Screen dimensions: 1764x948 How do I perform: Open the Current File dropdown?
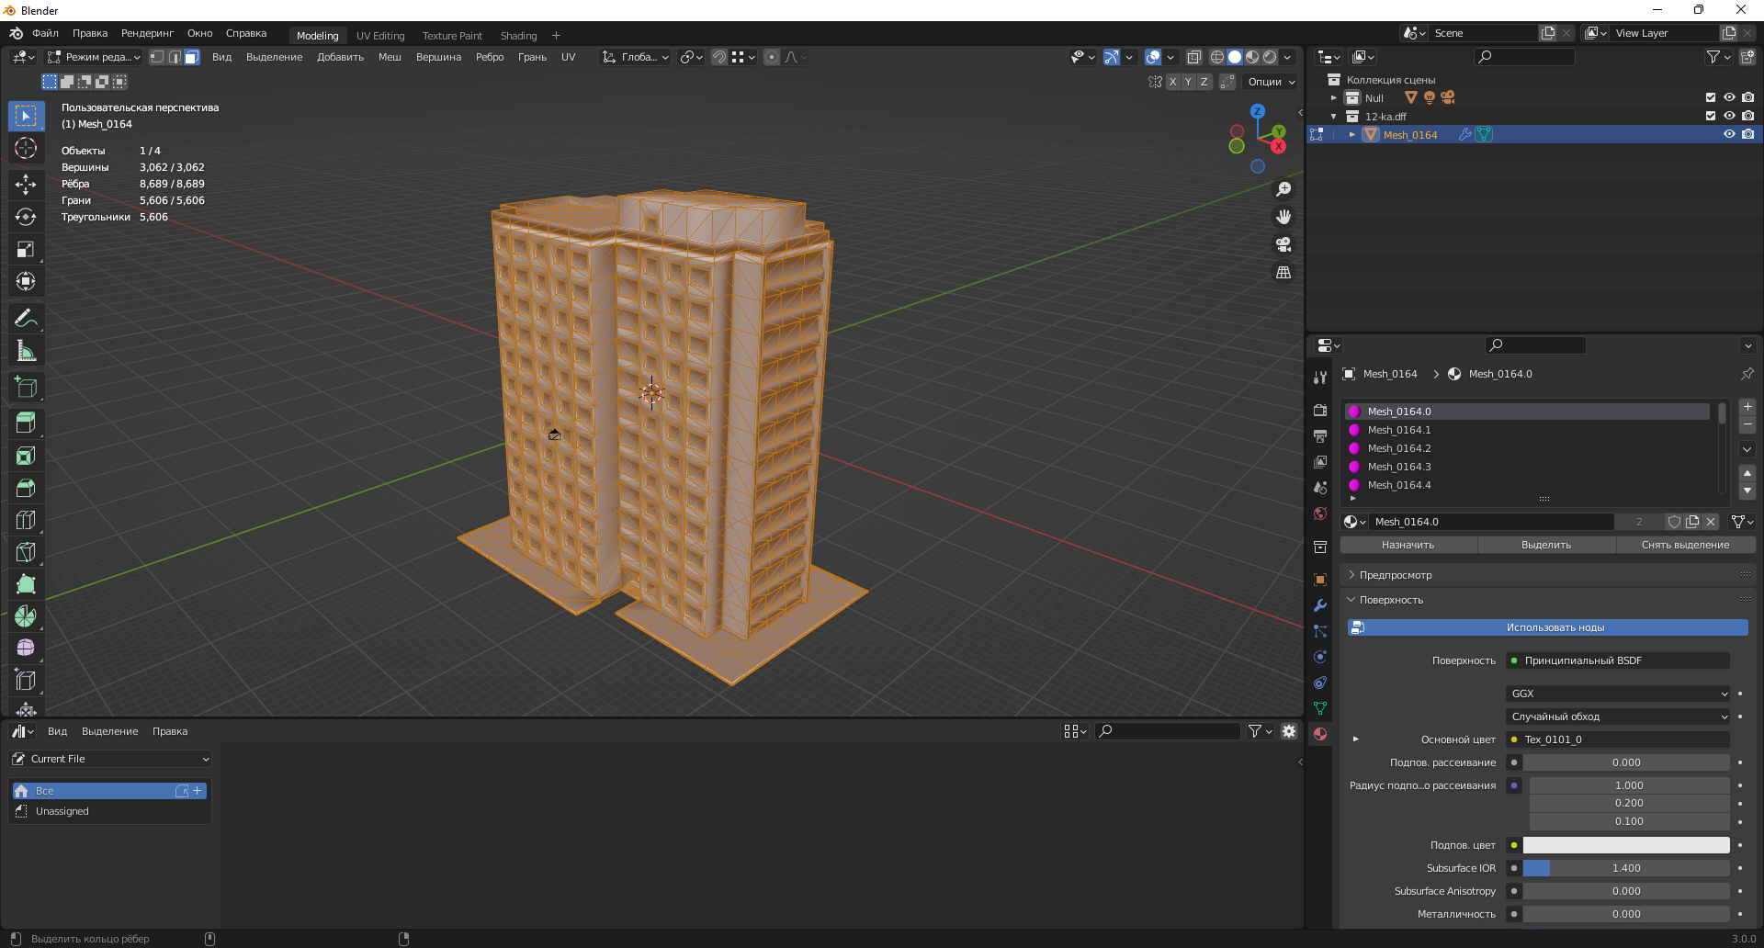(110, 759)
